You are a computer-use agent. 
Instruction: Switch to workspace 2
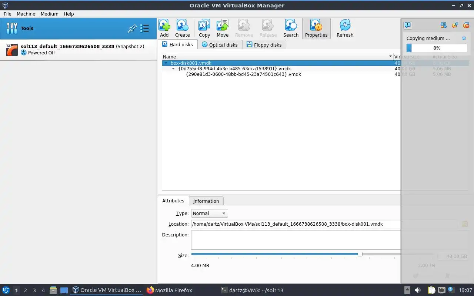pos(25,290)
